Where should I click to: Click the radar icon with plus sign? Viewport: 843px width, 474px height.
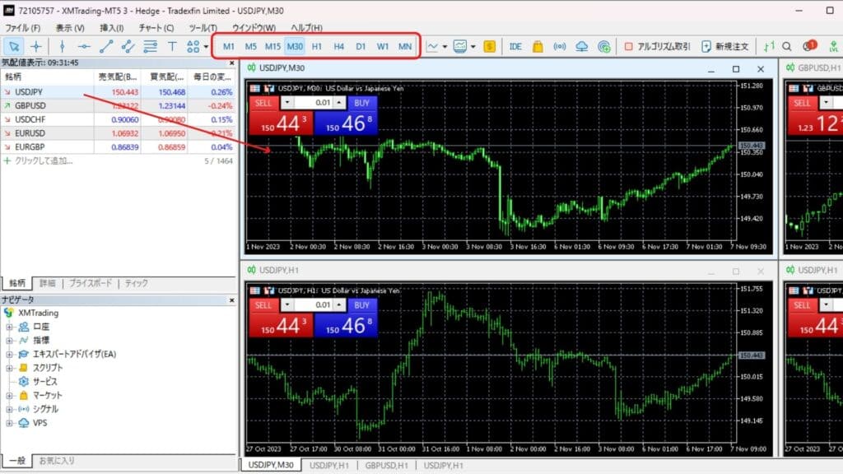603,47
